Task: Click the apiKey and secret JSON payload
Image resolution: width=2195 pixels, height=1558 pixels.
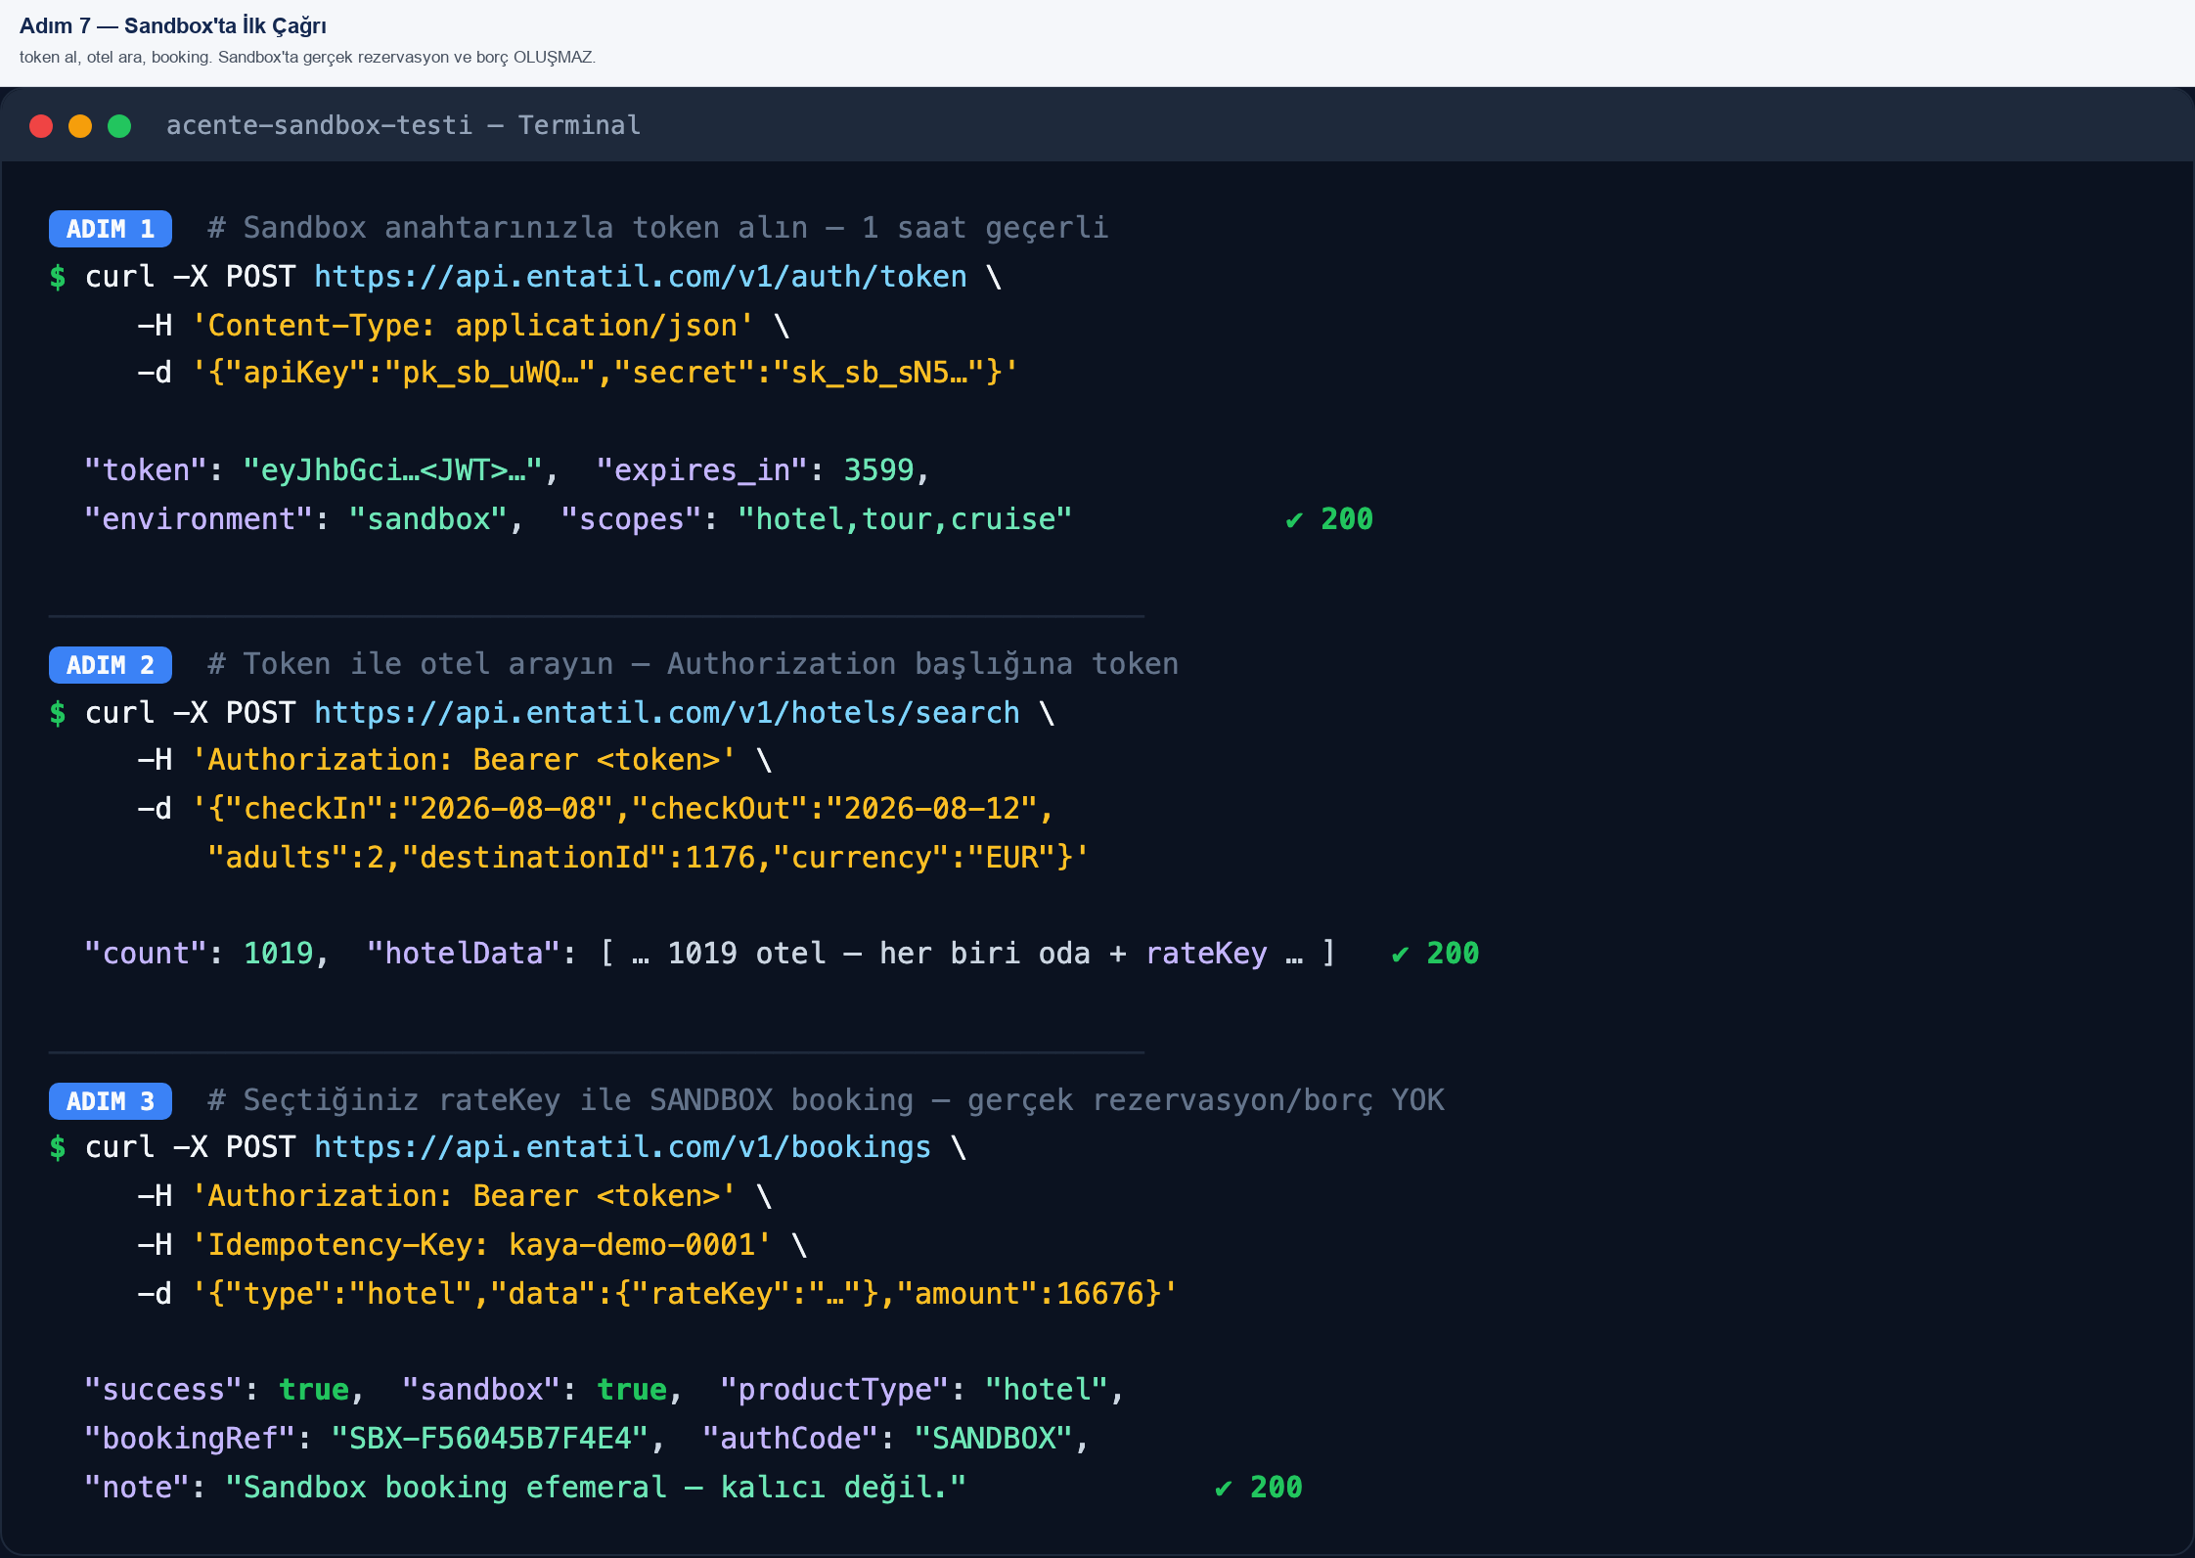Action: [605, 373]
